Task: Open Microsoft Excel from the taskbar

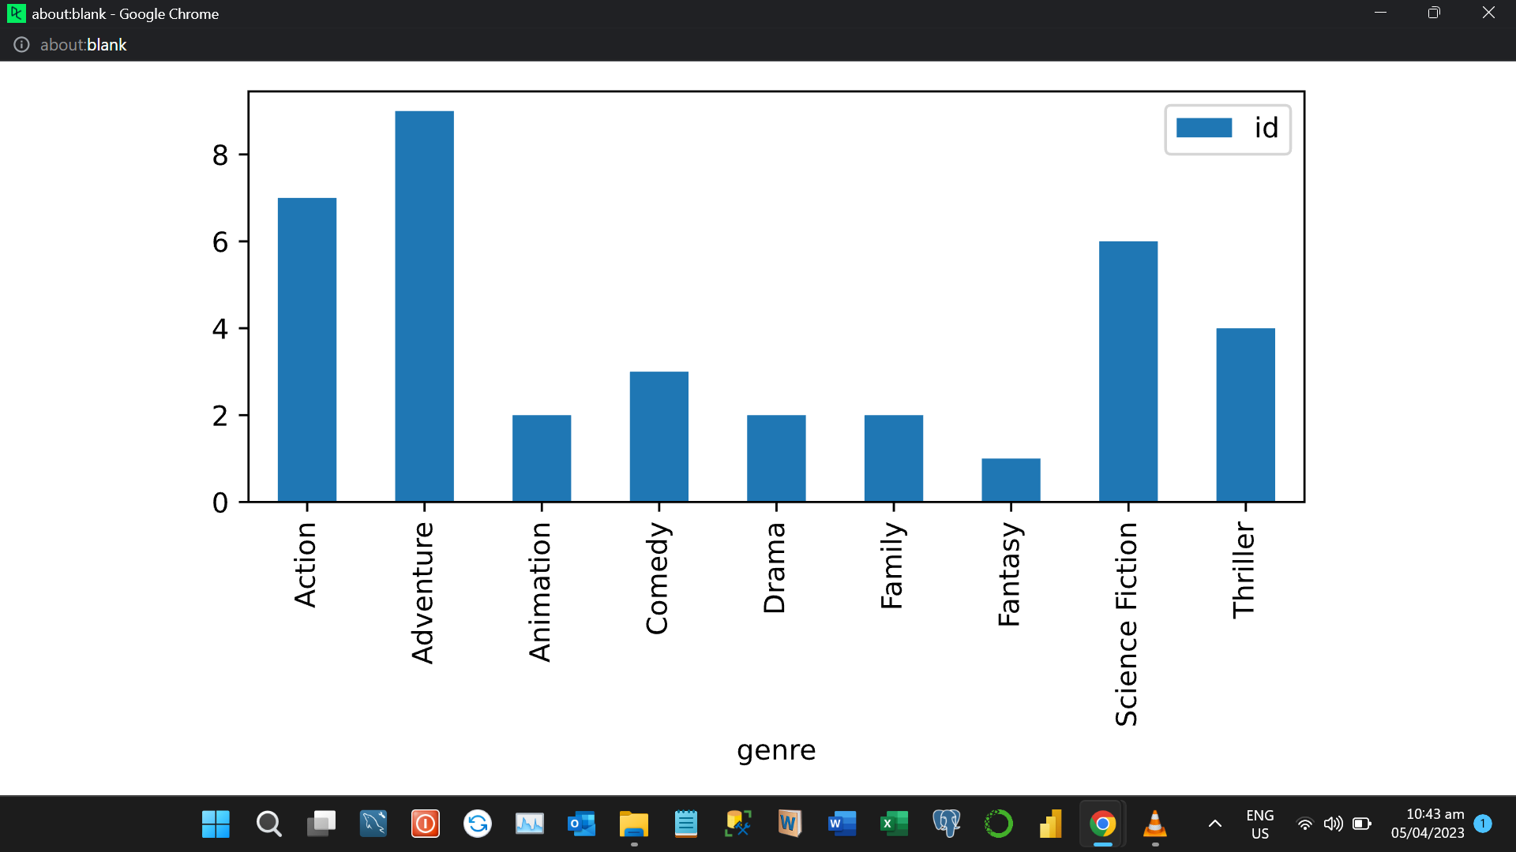Action: (895, 823)
